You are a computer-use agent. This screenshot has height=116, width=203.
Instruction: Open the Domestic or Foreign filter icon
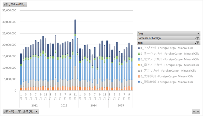click(x=197, y=38)
